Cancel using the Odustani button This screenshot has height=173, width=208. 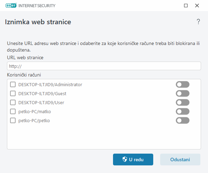coord(180,160)
